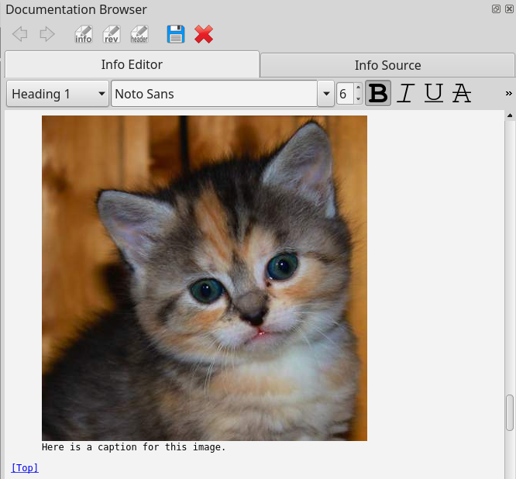Open the info editing icon
Image resolution: width=516 pixels, height=479 pixels.
click(84, 34)
